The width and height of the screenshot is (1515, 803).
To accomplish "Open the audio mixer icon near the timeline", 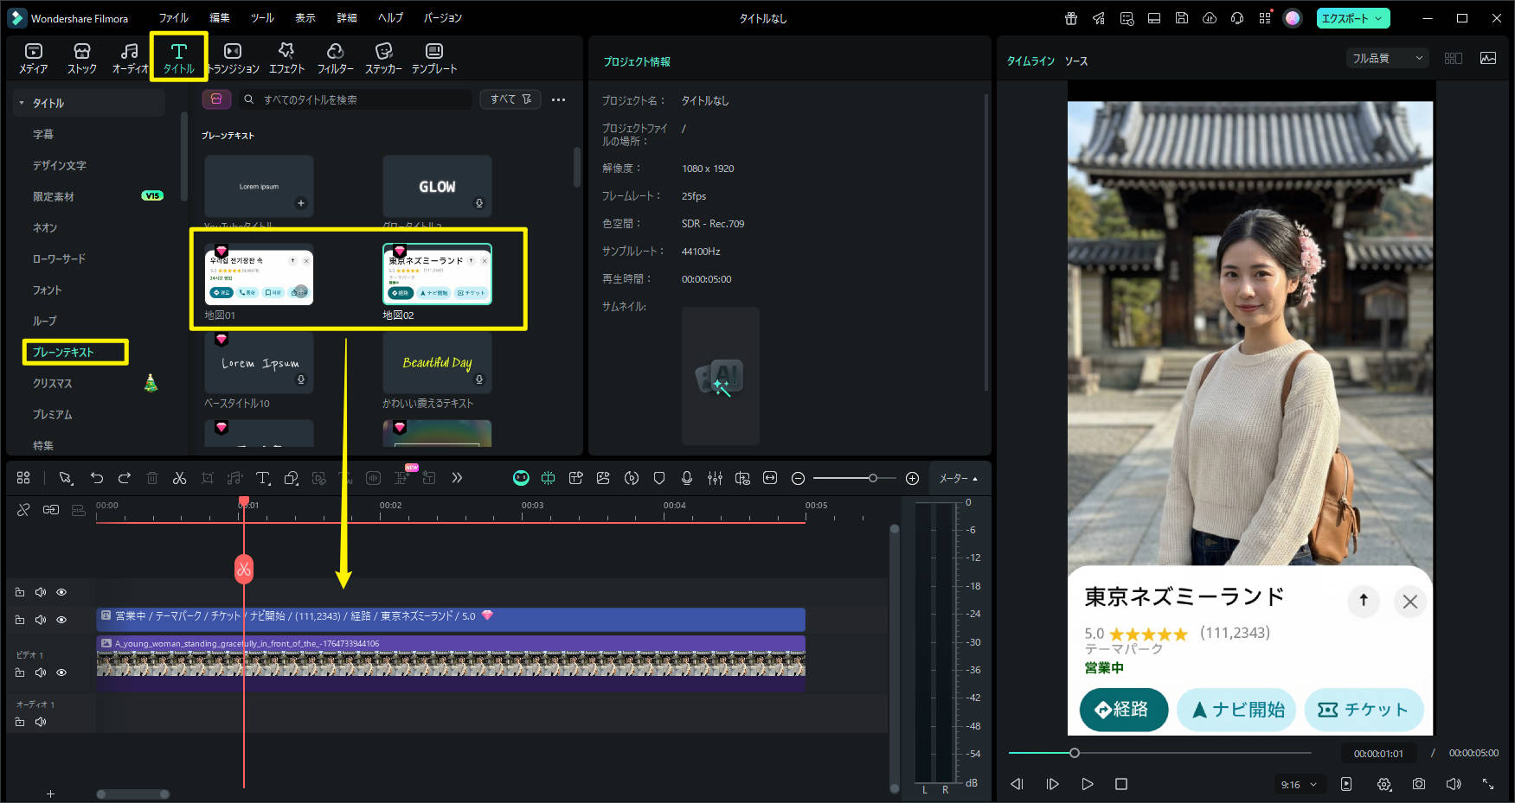I will tap(715, 478).
